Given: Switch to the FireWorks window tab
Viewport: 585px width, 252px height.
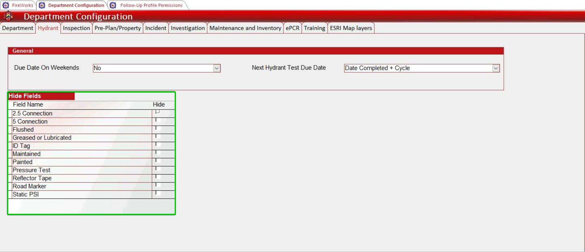Looking at the screenshot, I should pyautogui.click(x=22, y=5).
